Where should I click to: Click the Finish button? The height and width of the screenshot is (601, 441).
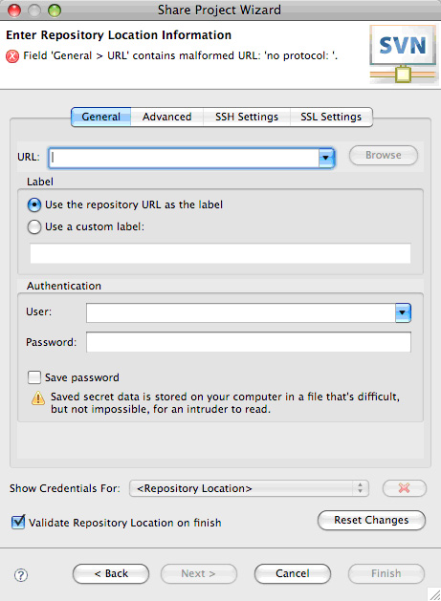[386, 574]
